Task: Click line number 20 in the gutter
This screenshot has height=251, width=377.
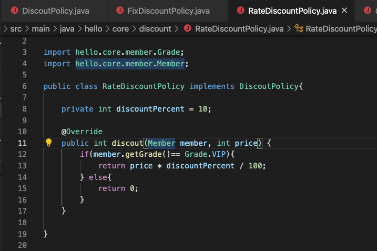Action: (22, 245)
